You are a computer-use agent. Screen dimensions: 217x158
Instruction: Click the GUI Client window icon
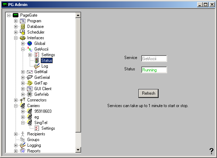coord(30,89)
